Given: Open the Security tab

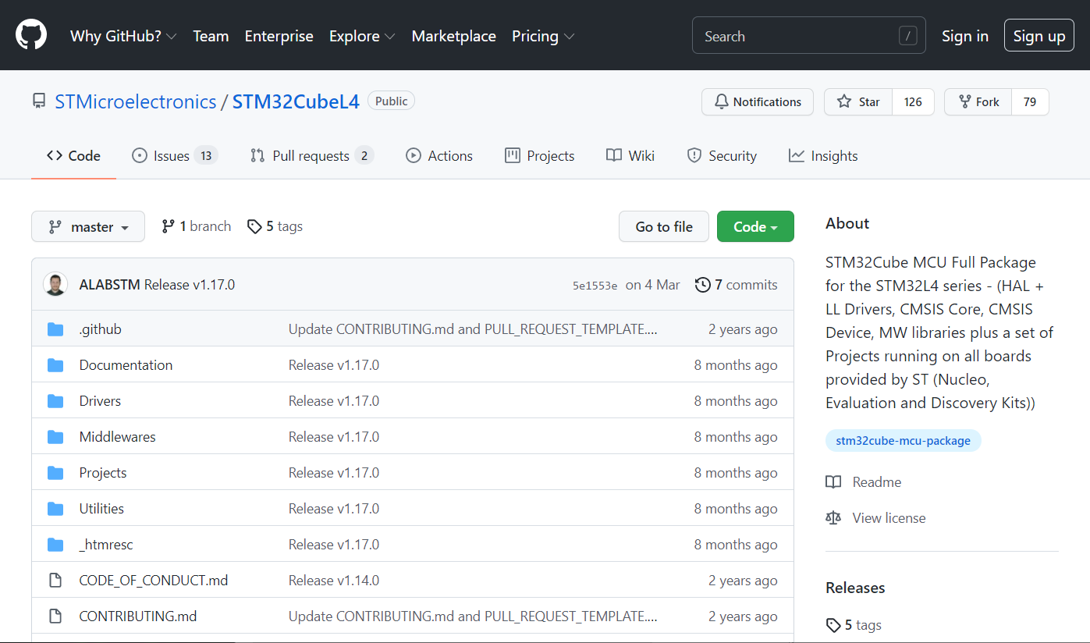Looking at the screenshot, I should pos(722,156).
